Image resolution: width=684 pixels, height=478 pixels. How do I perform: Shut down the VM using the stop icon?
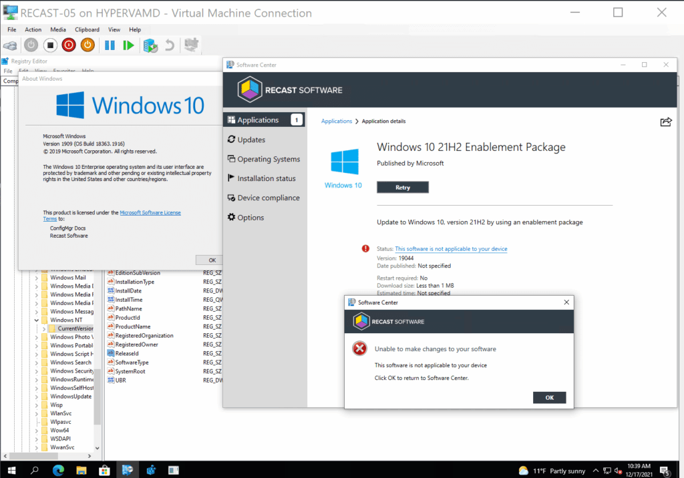click(x=49, y=45)
